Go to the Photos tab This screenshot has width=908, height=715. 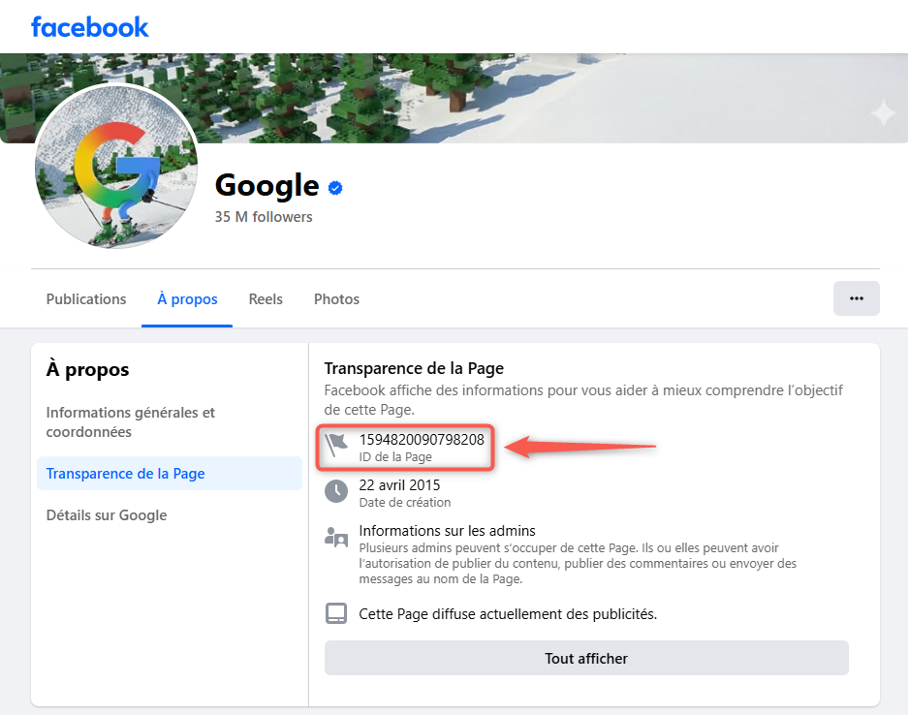coord(336,299)
